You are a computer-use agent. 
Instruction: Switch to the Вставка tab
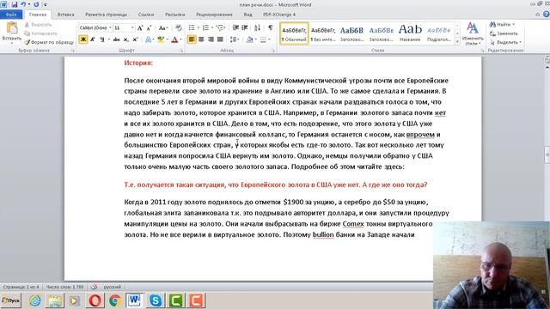pos(65,15)
